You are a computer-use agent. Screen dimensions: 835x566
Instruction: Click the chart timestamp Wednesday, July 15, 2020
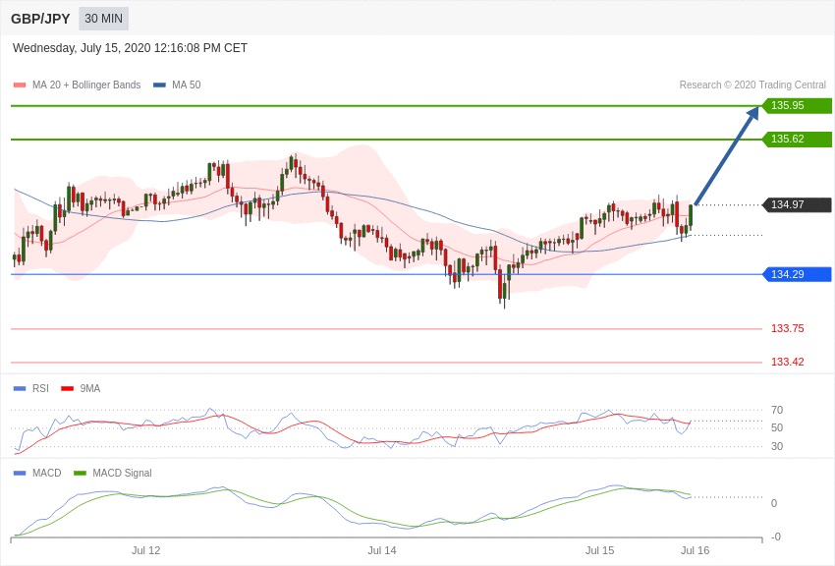coord(130,48)
